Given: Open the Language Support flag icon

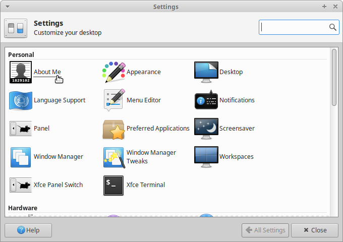Looking at the screenshot, I should tap(21, 100).
